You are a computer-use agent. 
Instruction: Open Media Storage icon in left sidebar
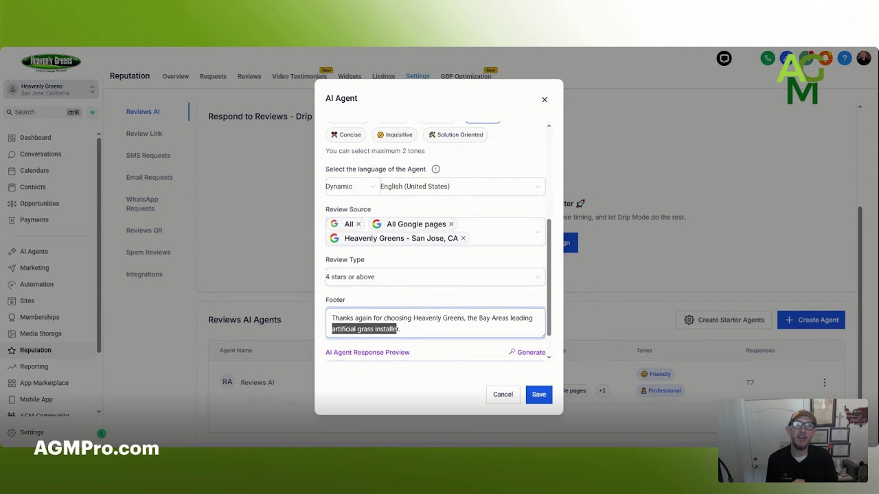(12, 333)
